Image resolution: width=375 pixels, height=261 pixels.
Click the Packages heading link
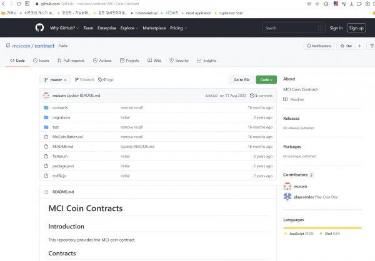292,147
